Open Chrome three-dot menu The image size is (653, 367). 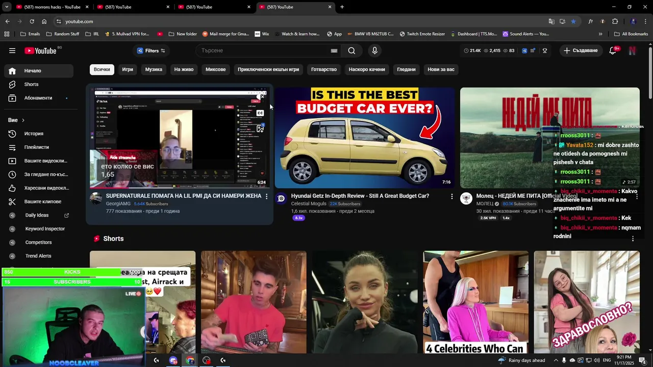click(x=645, y=21)
